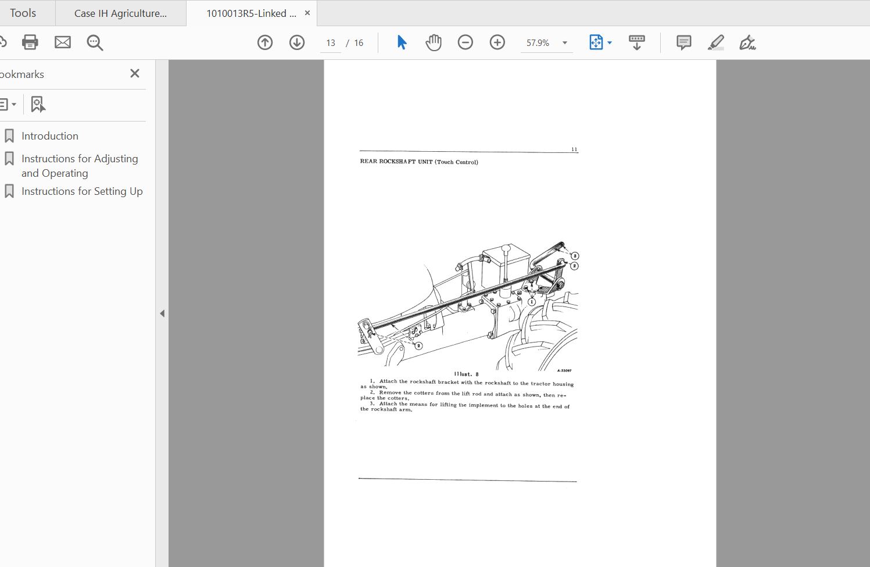This screenshot has width=870, height=567.
Task: Open the 57.9% zoom level dropdown
Action: (565, 43)
